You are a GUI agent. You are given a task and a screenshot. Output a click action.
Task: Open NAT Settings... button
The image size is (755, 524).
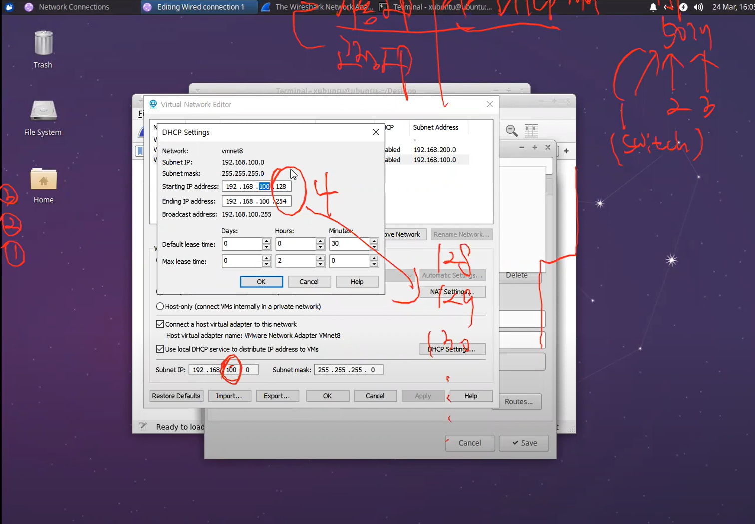pos(452,292)
